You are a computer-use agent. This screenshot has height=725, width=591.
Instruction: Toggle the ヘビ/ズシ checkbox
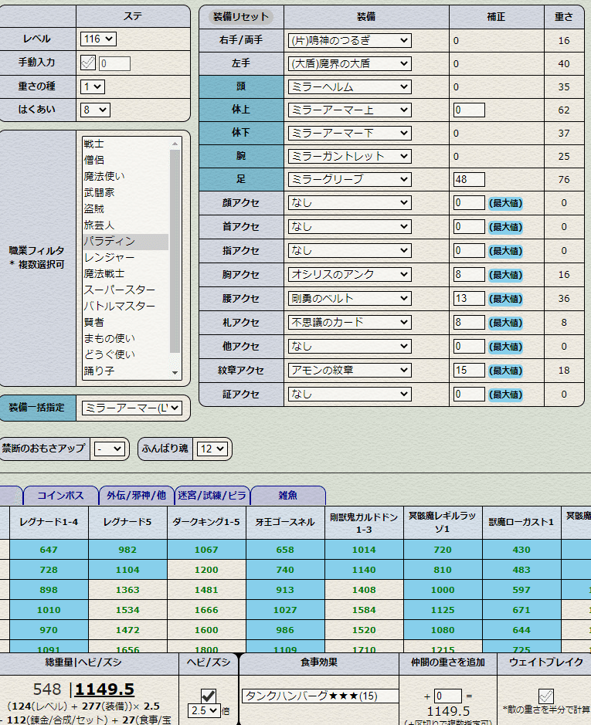tap(209, 696)
